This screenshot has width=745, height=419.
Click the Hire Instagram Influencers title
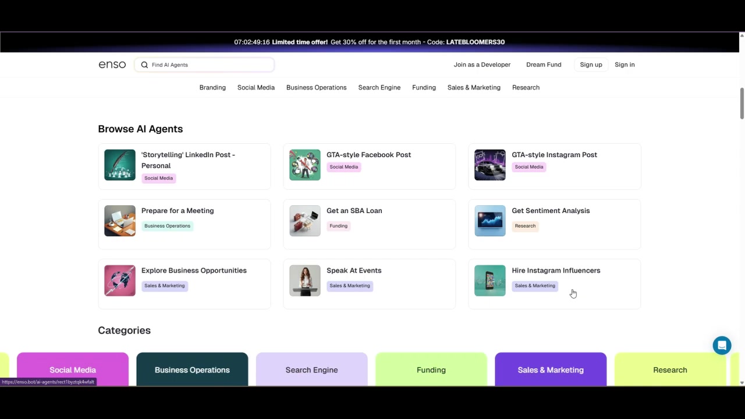[x=556, y=271]
